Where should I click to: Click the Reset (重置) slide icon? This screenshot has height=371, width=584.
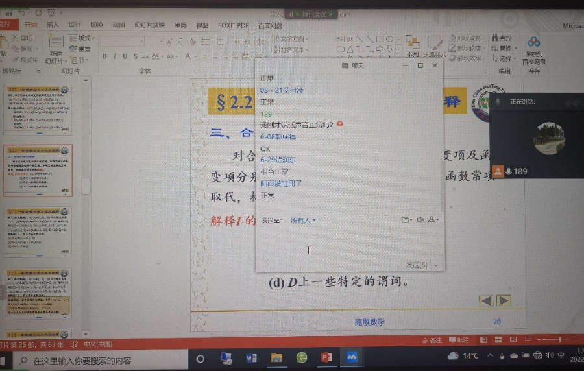tap(73, 49)
